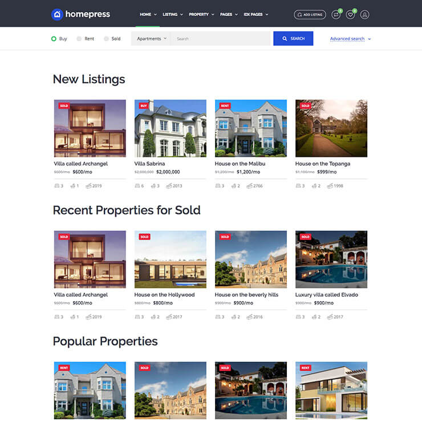
Task: Open the Listing menu
Action: tap(170, 14)
